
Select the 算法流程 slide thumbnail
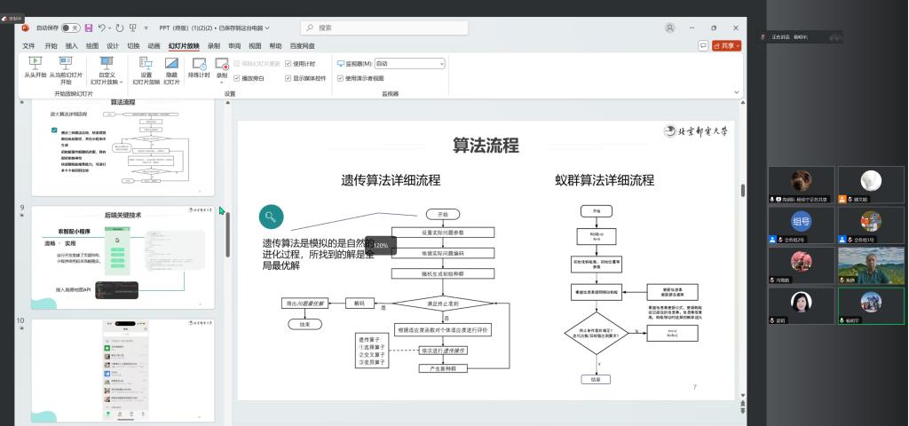[x=123, y=147]
